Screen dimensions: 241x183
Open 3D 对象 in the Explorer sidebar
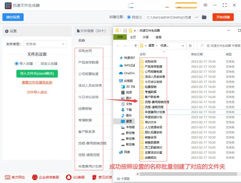click(x=128, y=87)
